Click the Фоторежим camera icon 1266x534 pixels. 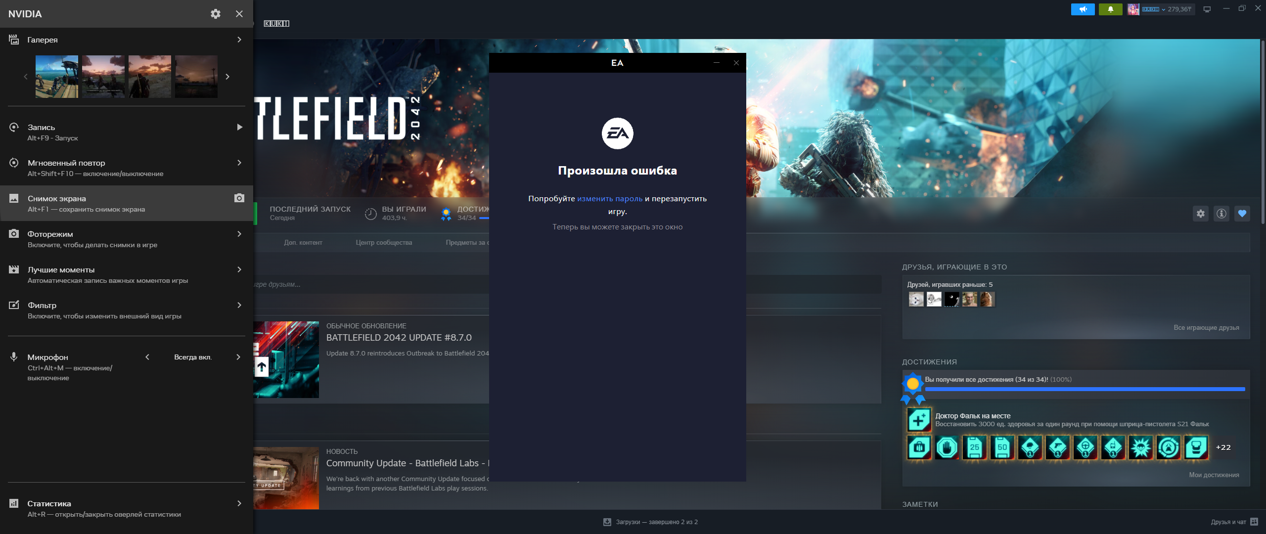click(14, 234)
